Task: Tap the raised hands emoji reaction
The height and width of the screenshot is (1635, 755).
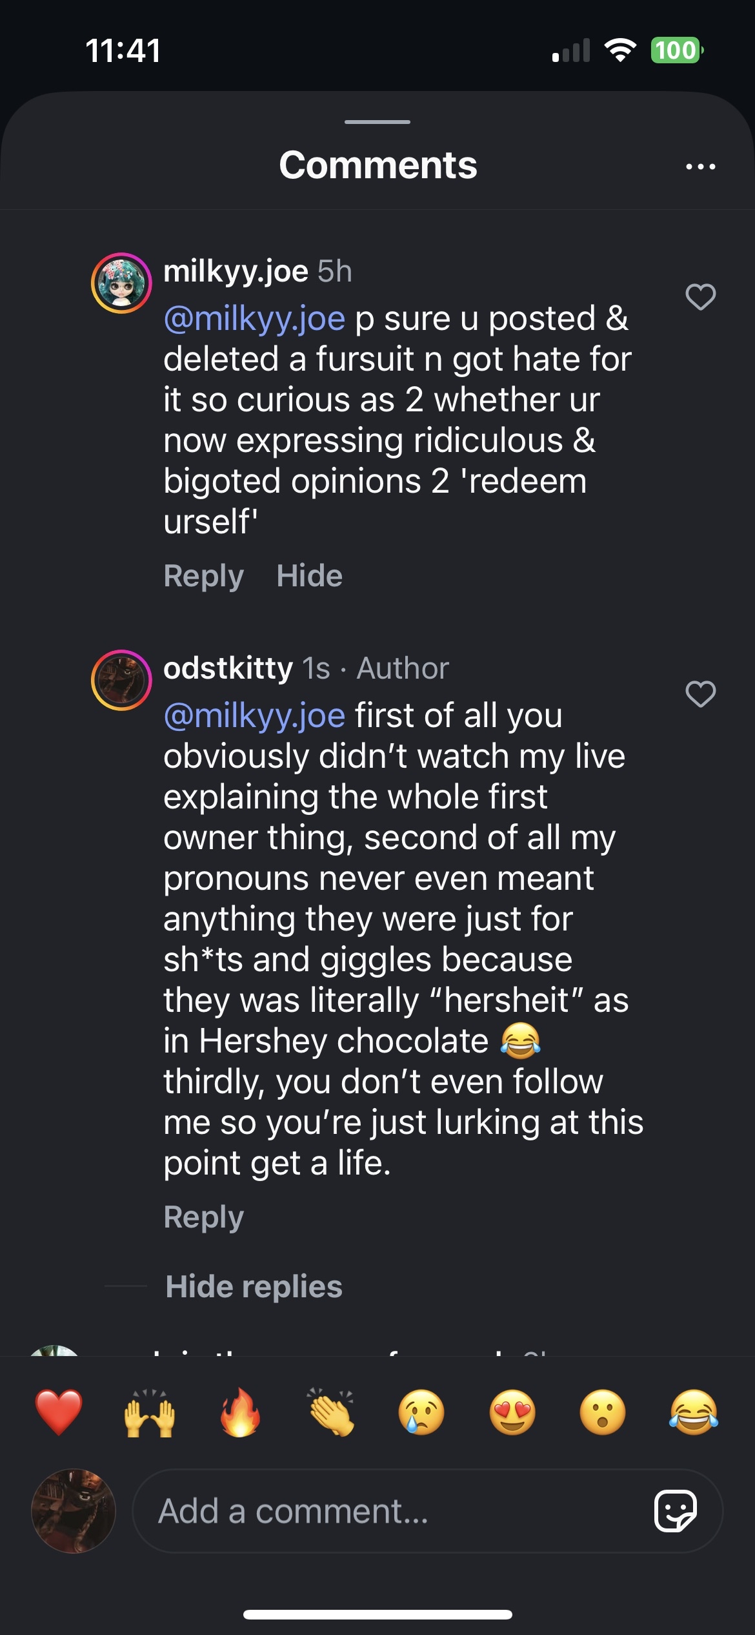Action: pyautogui.click(x=150, y=1412)
